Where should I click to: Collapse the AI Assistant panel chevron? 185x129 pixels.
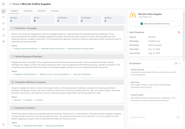[x=180, y=63]
